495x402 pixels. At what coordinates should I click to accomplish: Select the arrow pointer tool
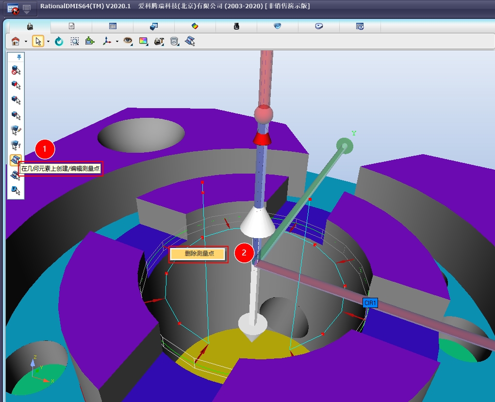pyautogui.click(x=38, y=41)
